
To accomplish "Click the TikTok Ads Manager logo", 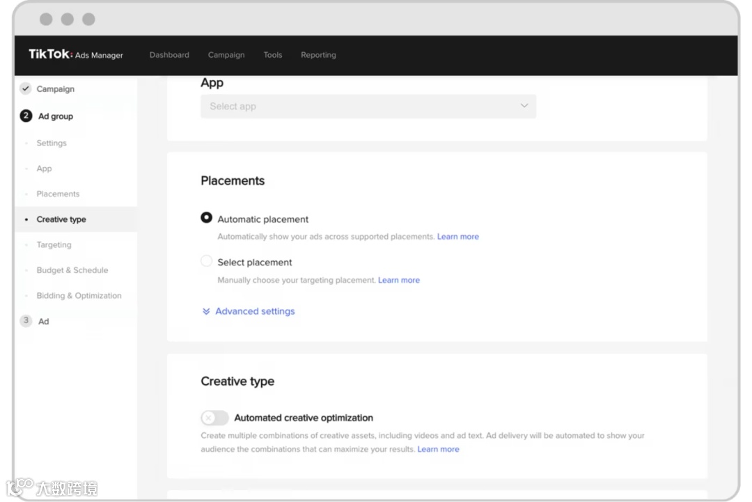I will 75,55.
